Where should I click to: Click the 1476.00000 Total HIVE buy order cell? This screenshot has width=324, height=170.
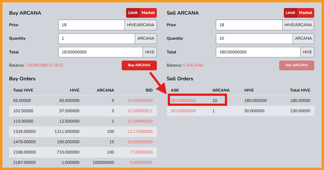tap(24, 142)
